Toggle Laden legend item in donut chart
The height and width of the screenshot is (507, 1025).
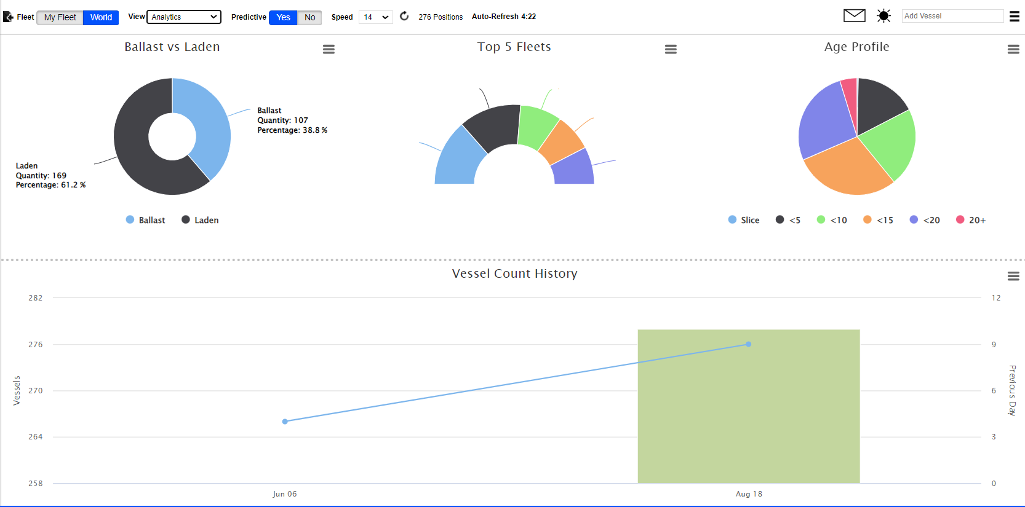(x=201, y=220)
